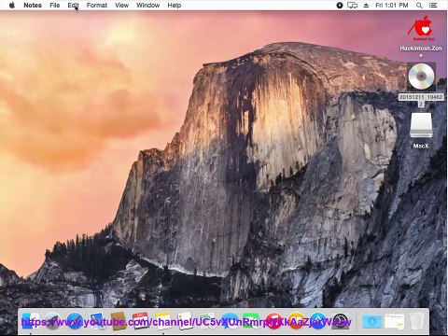The width and height of the screenshot is (448, 336).
Task: Click the Notes icon in Dock
Action: click(163, 321)
